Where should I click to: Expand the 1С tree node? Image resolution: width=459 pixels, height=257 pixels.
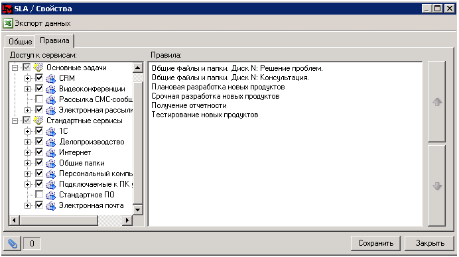point(27,131)
